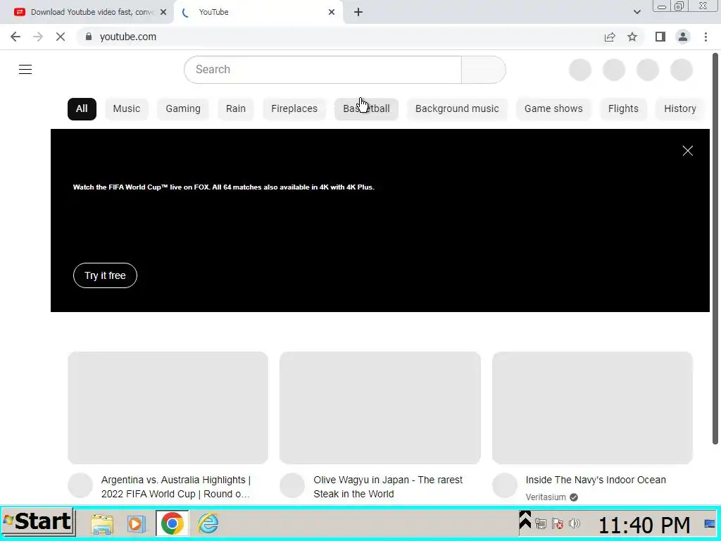Open the Olive Wagyu in Japan video title
This screenshot has width=721, height=541.
pyautogui.click(x=388, y=487)
